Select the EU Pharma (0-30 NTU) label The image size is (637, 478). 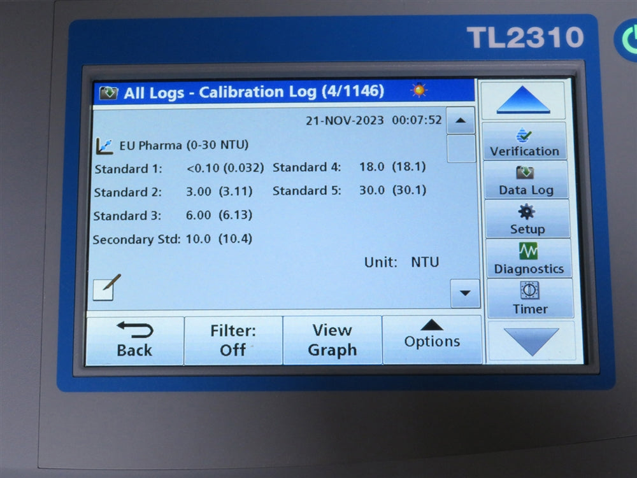(183, 145)
